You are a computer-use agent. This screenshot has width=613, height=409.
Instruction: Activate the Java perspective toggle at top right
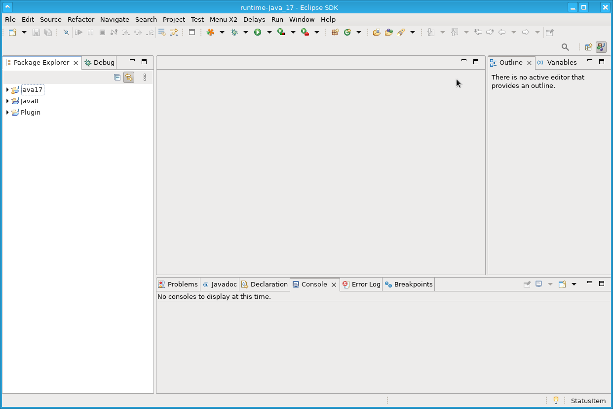[601, 47]
